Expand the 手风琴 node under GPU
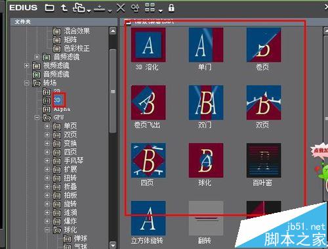 (x=47, y=161)
